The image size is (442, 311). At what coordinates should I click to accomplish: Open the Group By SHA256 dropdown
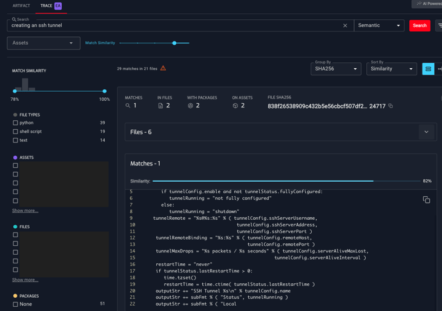(x=335, y=69)
